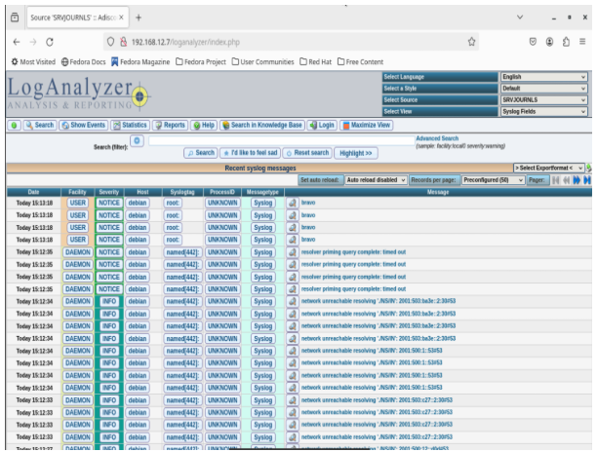Click root: syslogtag in first row
The height and width of the screenshot is (452, 598).
(173, 203)
